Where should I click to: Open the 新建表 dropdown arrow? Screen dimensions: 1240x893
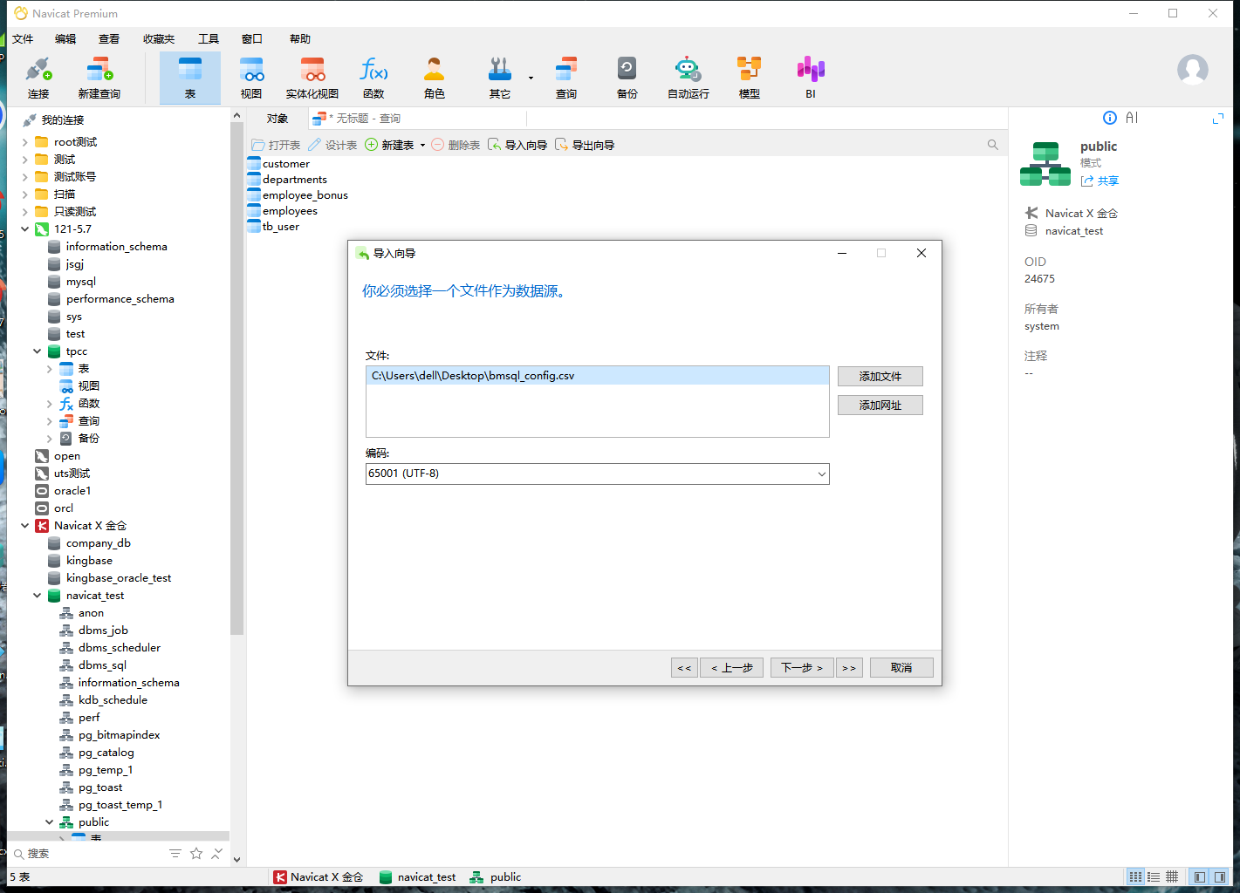pyautogui.click(x=422, y=146)
